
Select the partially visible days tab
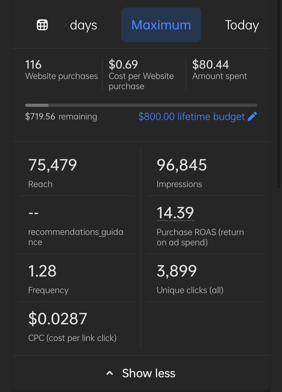click(x=83, y=25)
